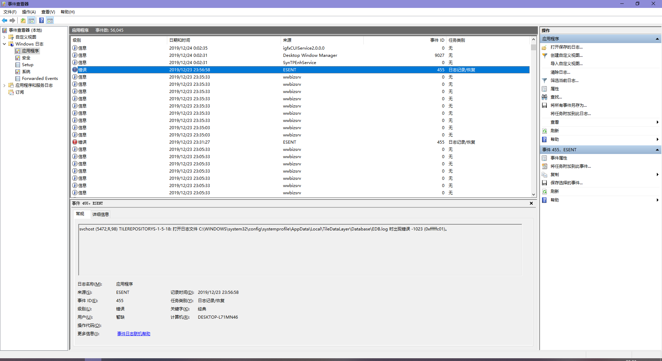Open the View (查看) submenu arrow
Screen dimensions: 662x361
(x=658, y=122)
